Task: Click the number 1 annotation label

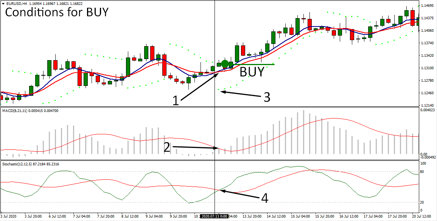Action: point(175,101)
